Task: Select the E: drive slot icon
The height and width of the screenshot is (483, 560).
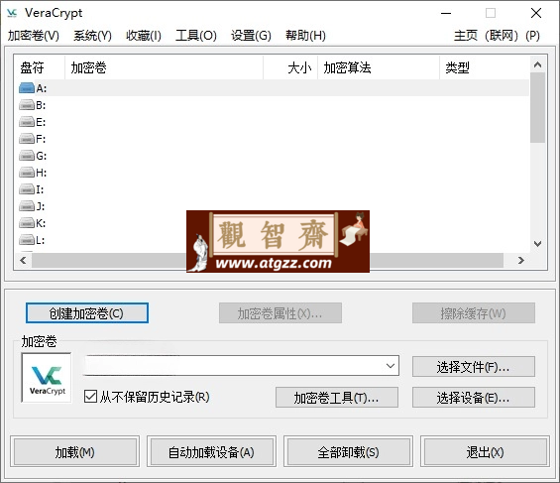Action: (x=27, y=122)
